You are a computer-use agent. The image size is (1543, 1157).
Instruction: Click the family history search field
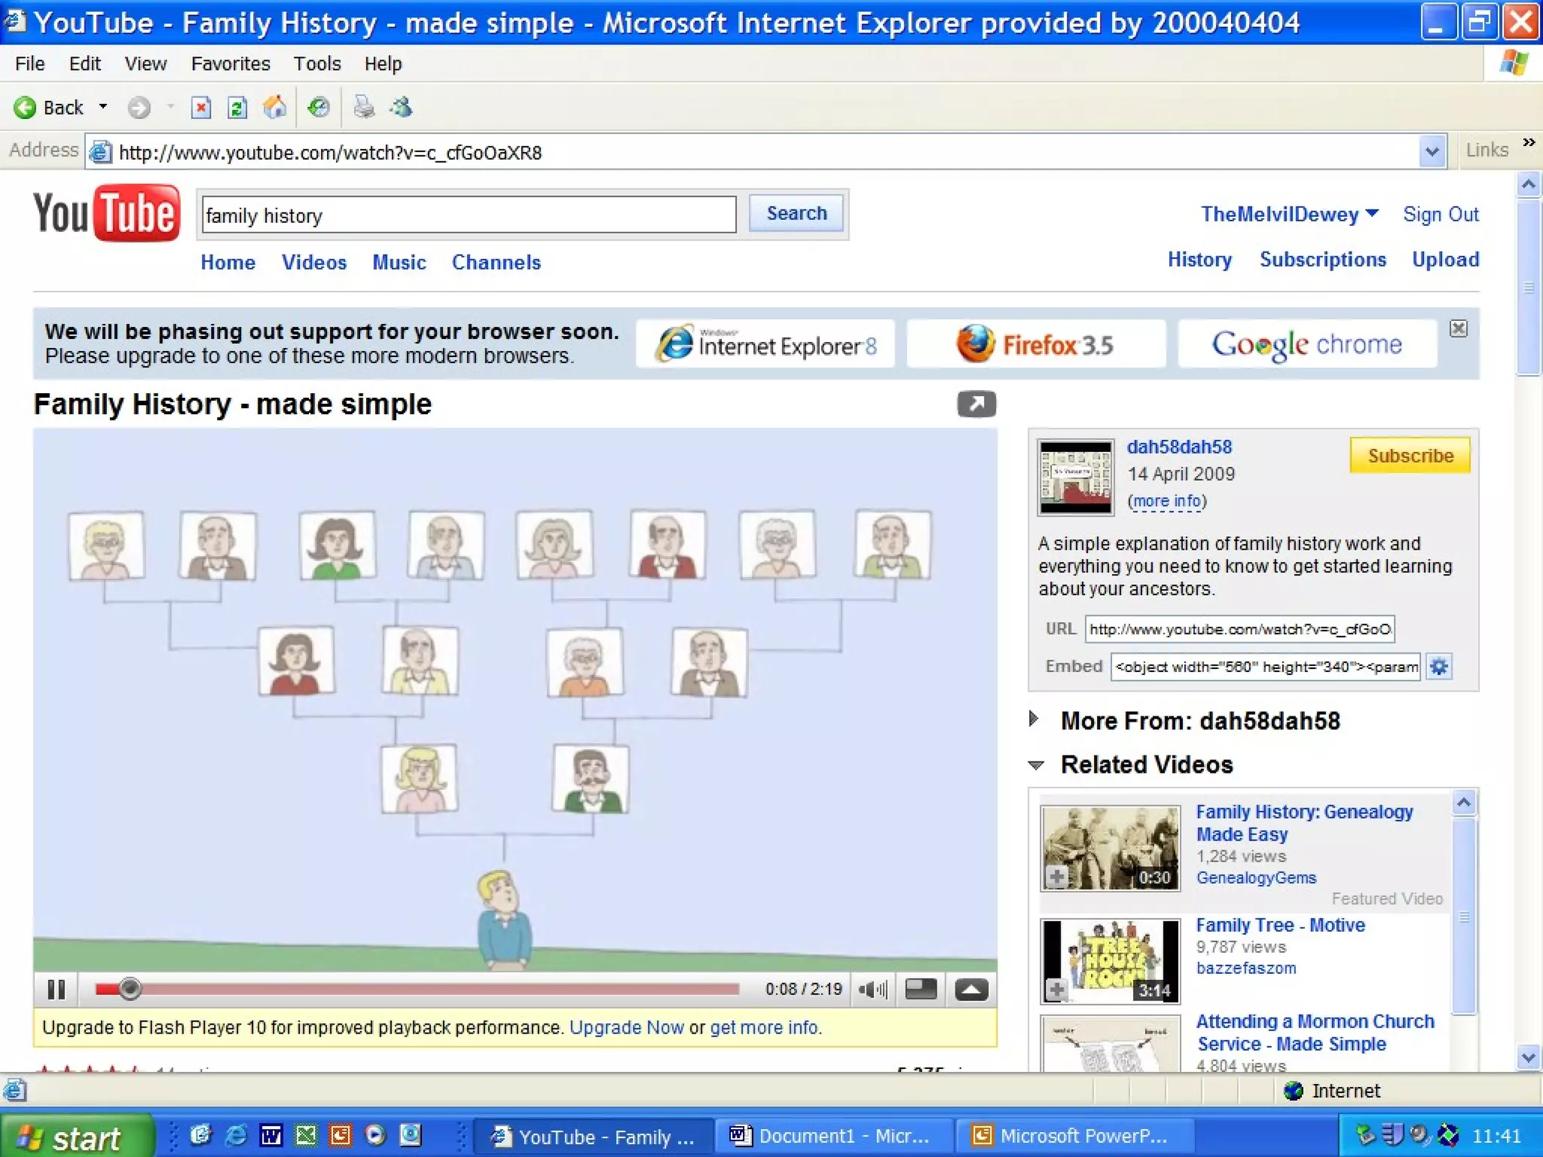[x=469, y=215]
